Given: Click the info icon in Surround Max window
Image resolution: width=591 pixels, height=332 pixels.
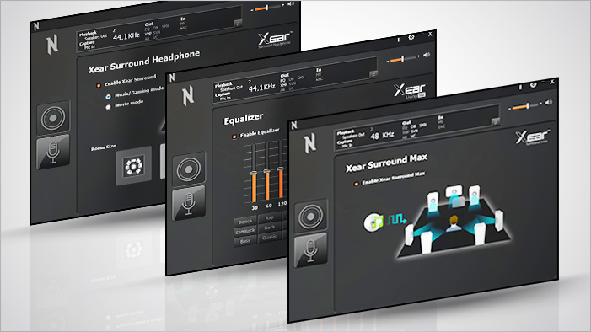Looking at the screenshot, I should click(x=520, y=87).
